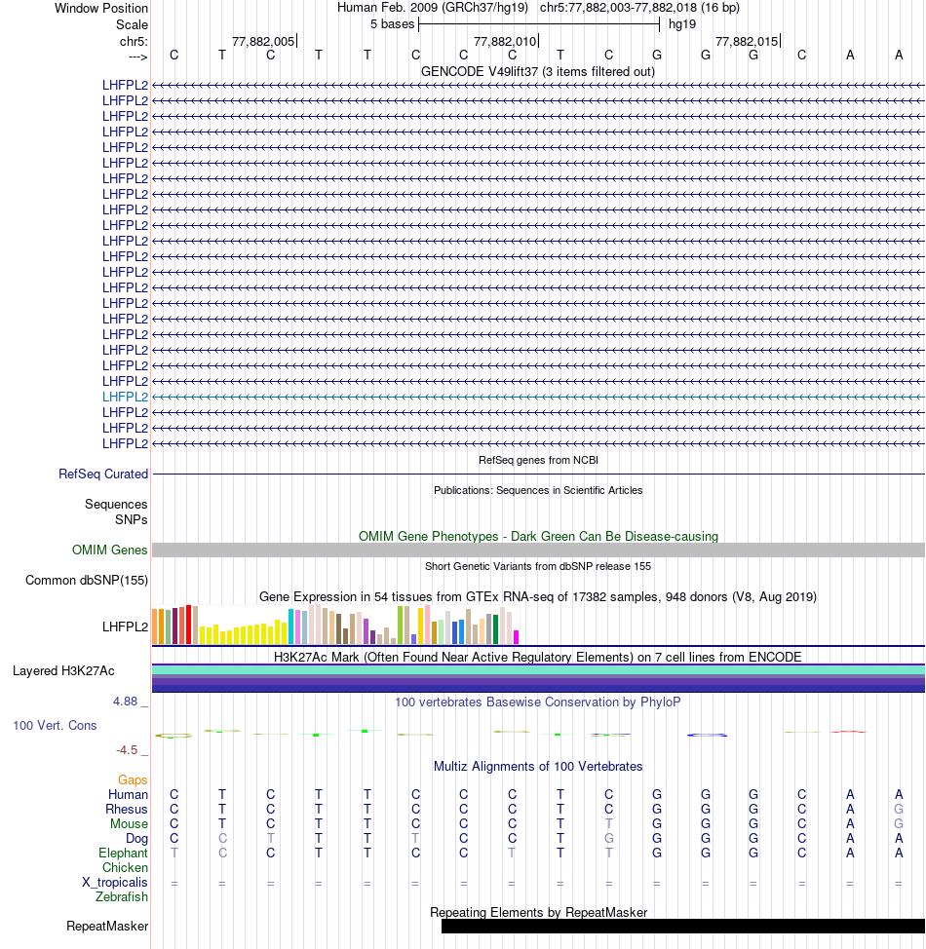Click the gray G mismatch in Rhesus row
926x949 pixels.
pos(899,810)
